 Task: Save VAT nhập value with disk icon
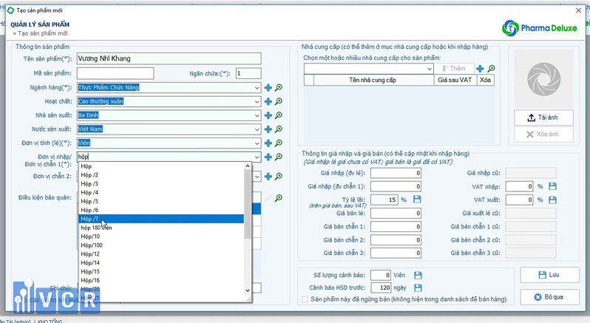552,186
